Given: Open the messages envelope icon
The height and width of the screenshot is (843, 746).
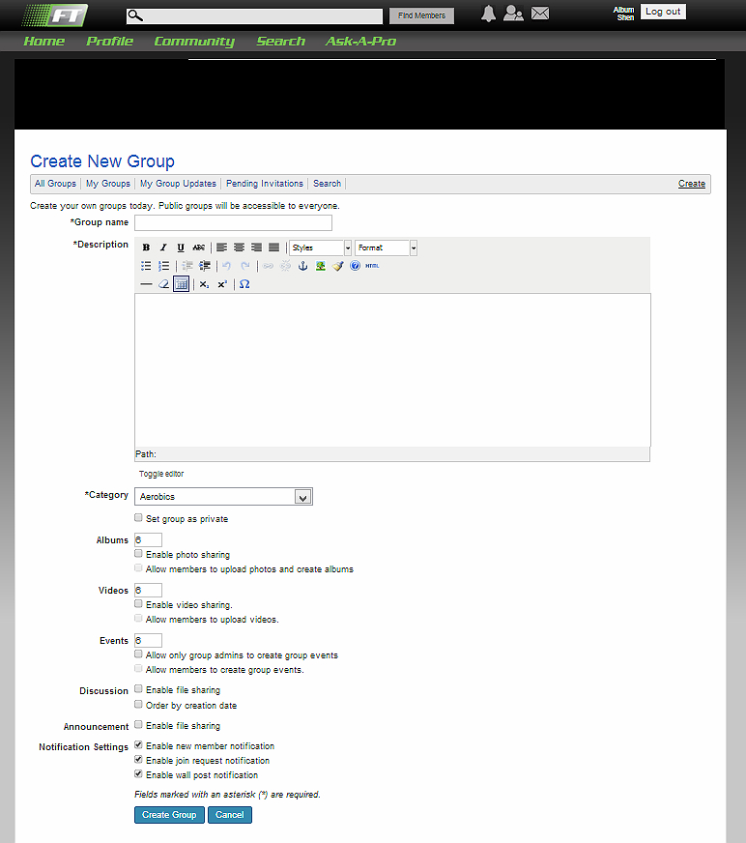Looking at the screenshot, I should coord(540,14).
